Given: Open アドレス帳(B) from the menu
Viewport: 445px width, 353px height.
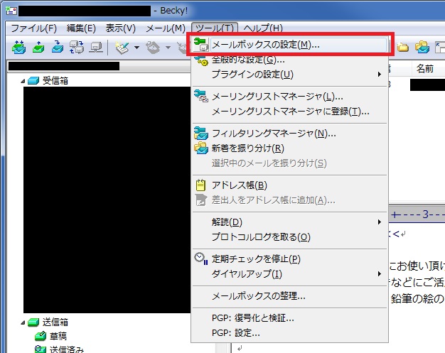Looking at the screenshot, I should (289, 185).
